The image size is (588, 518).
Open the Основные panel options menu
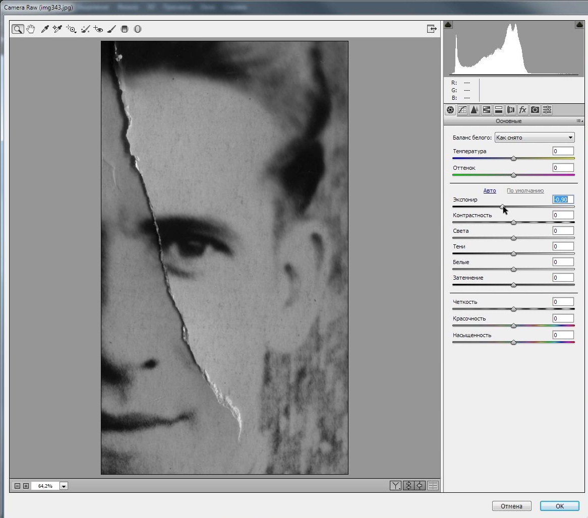click(580, 121)
